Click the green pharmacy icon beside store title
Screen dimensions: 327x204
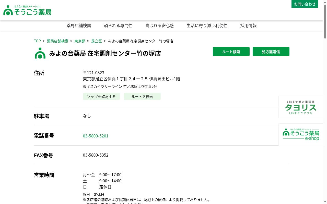(x=40, y=53)
